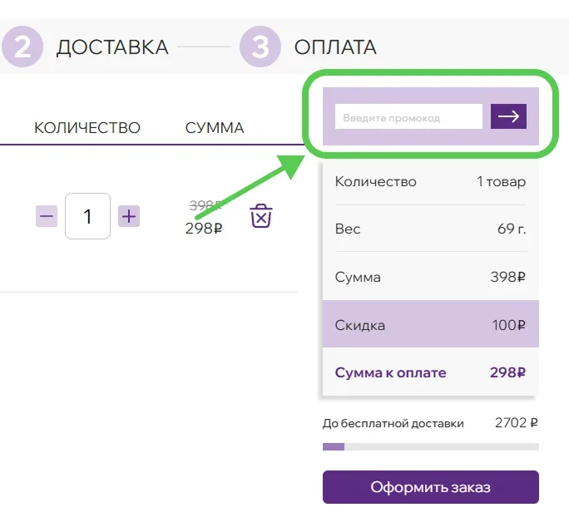Click the promo code apply arrow button
Viewport: 569px width, 527px height.
(508, 116)
